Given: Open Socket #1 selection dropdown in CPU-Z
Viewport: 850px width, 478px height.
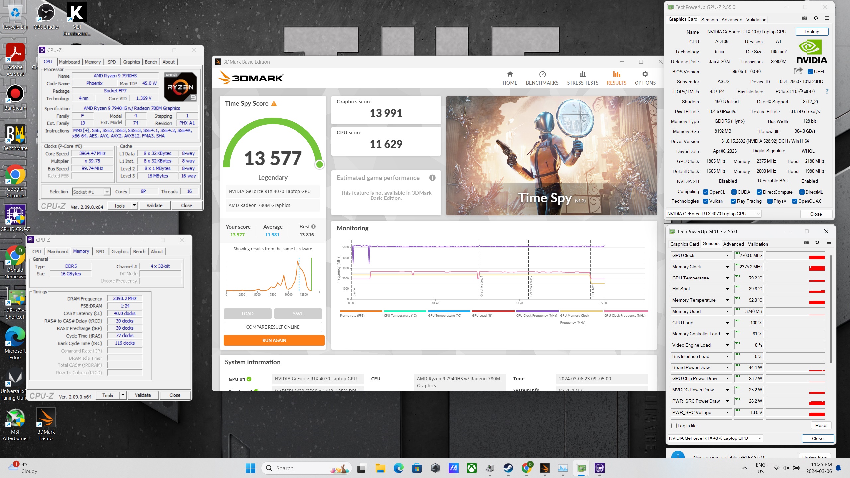Looking at the screenshot, I should click(x=91, y=192).
